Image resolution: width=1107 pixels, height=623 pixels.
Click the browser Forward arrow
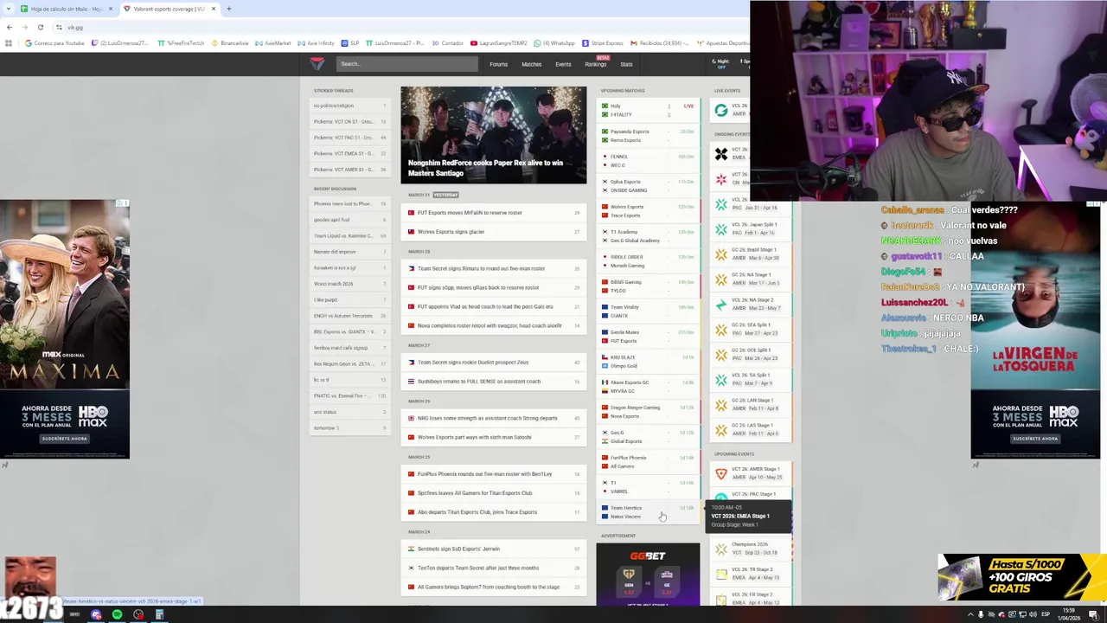(24, 27)
